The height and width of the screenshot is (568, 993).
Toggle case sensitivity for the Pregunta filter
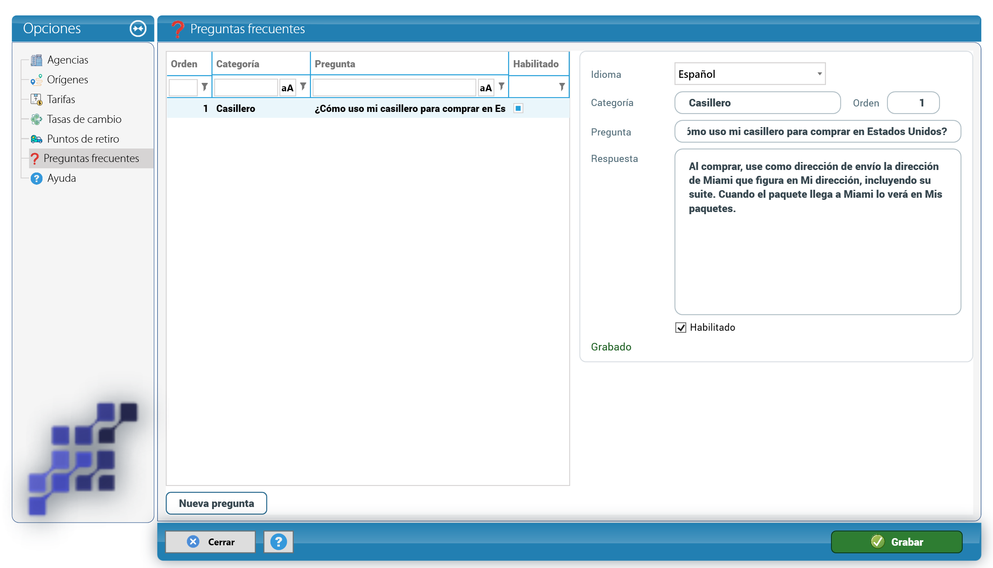coord(486,88)
